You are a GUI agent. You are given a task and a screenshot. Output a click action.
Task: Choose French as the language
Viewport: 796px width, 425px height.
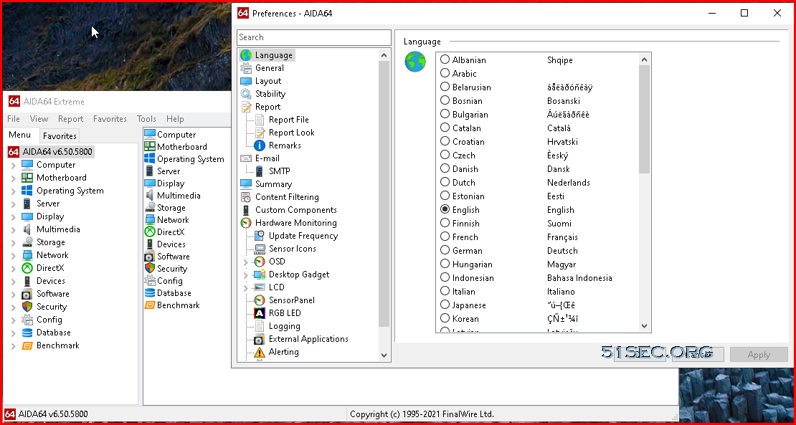point(445,237)
